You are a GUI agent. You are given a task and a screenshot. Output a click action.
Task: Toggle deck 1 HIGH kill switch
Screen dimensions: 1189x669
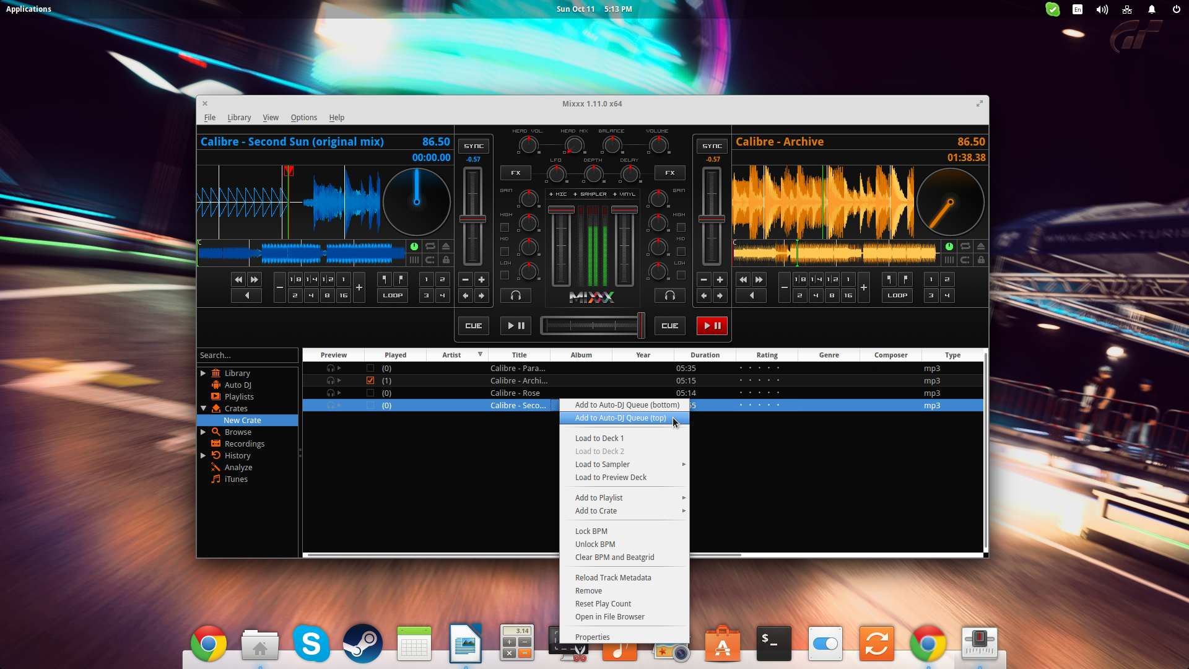click(x=505, y=227)
